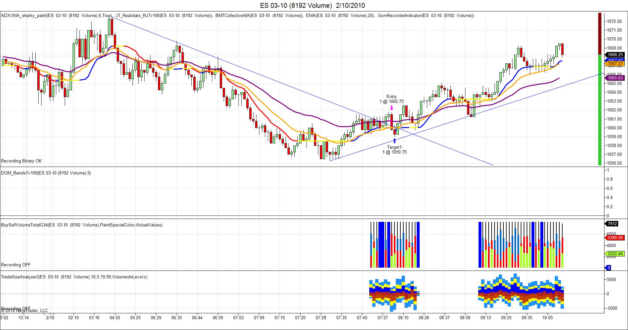Click the current price marker 1068.25
This screenshot has height=330, width=628.
point(615,55)
